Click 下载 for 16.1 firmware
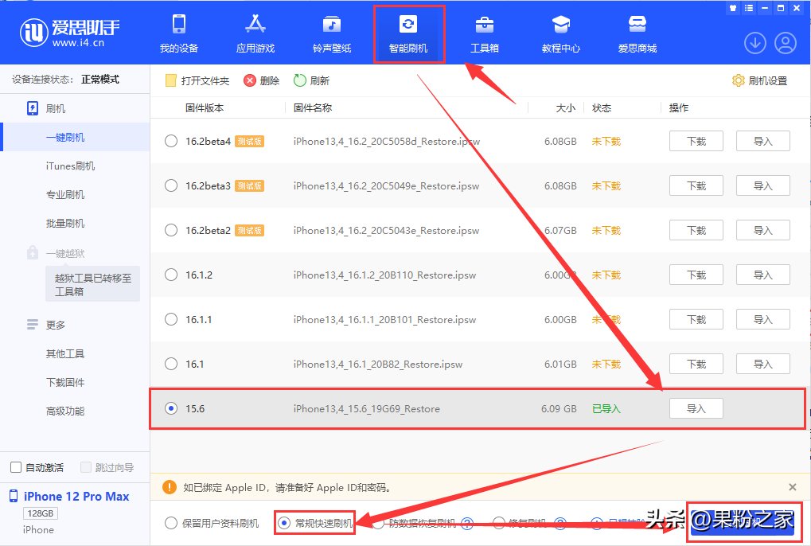The height and width of the screenshot is (546, 811). click(x=696, y=364)
